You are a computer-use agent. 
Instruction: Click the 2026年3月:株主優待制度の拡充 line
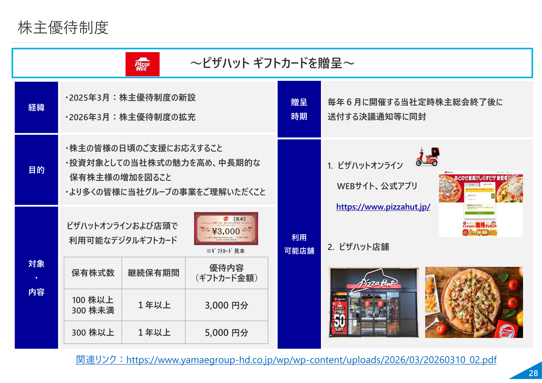(x=130, y=117)
